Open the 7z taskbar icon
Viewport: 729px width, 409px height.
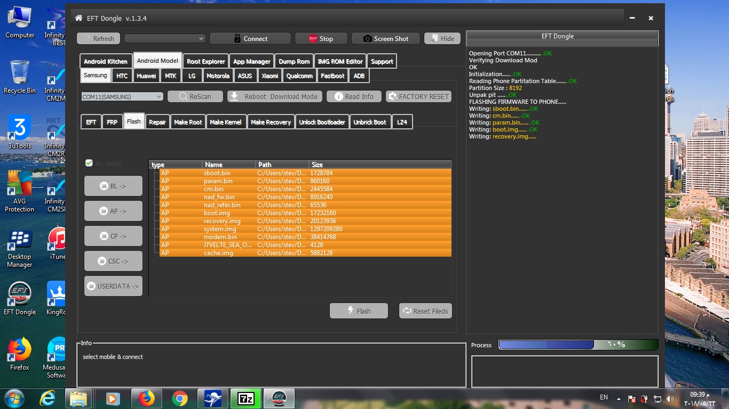246,398
